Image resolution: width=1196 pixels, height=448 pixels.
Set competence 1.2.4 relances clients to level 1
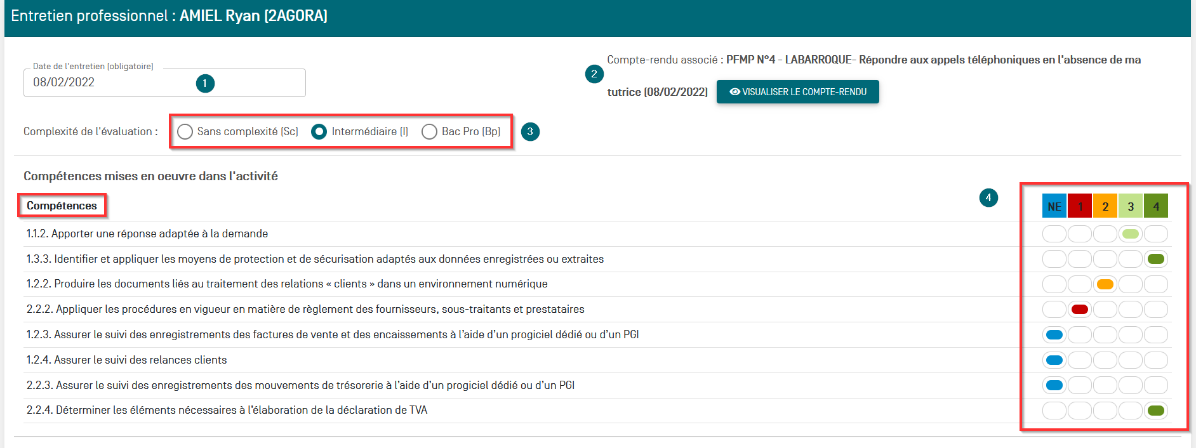click(1080, 360)
